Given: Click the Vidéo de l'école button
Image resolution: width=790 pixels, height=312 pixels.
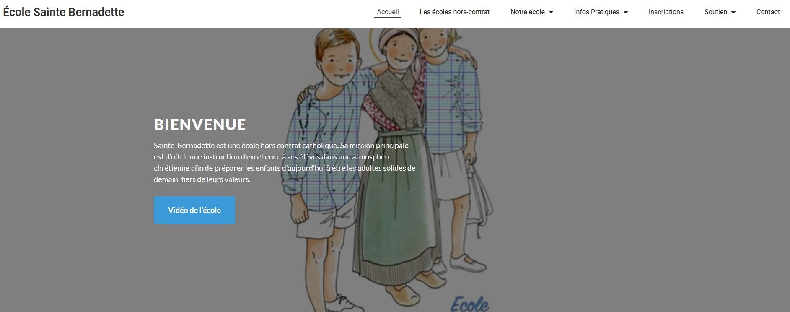Looking at the screenshot, I should coord(194,210).
